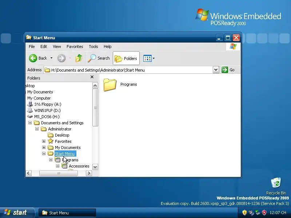
Task: Open the File menu
Action: [32, 47]
